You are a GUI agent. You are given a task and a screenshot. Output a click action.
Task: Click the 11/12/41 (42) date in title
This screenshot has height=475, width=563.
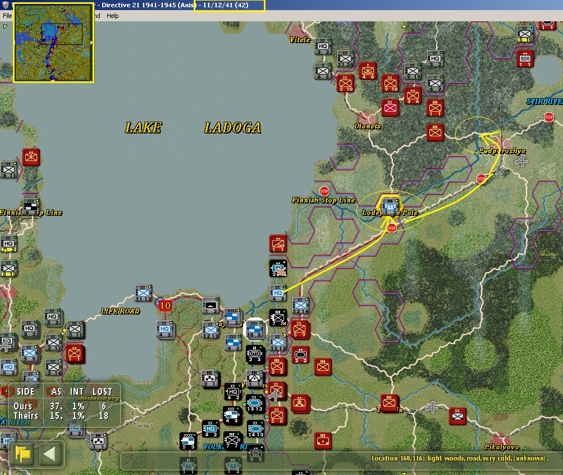(x=226, y=5)
